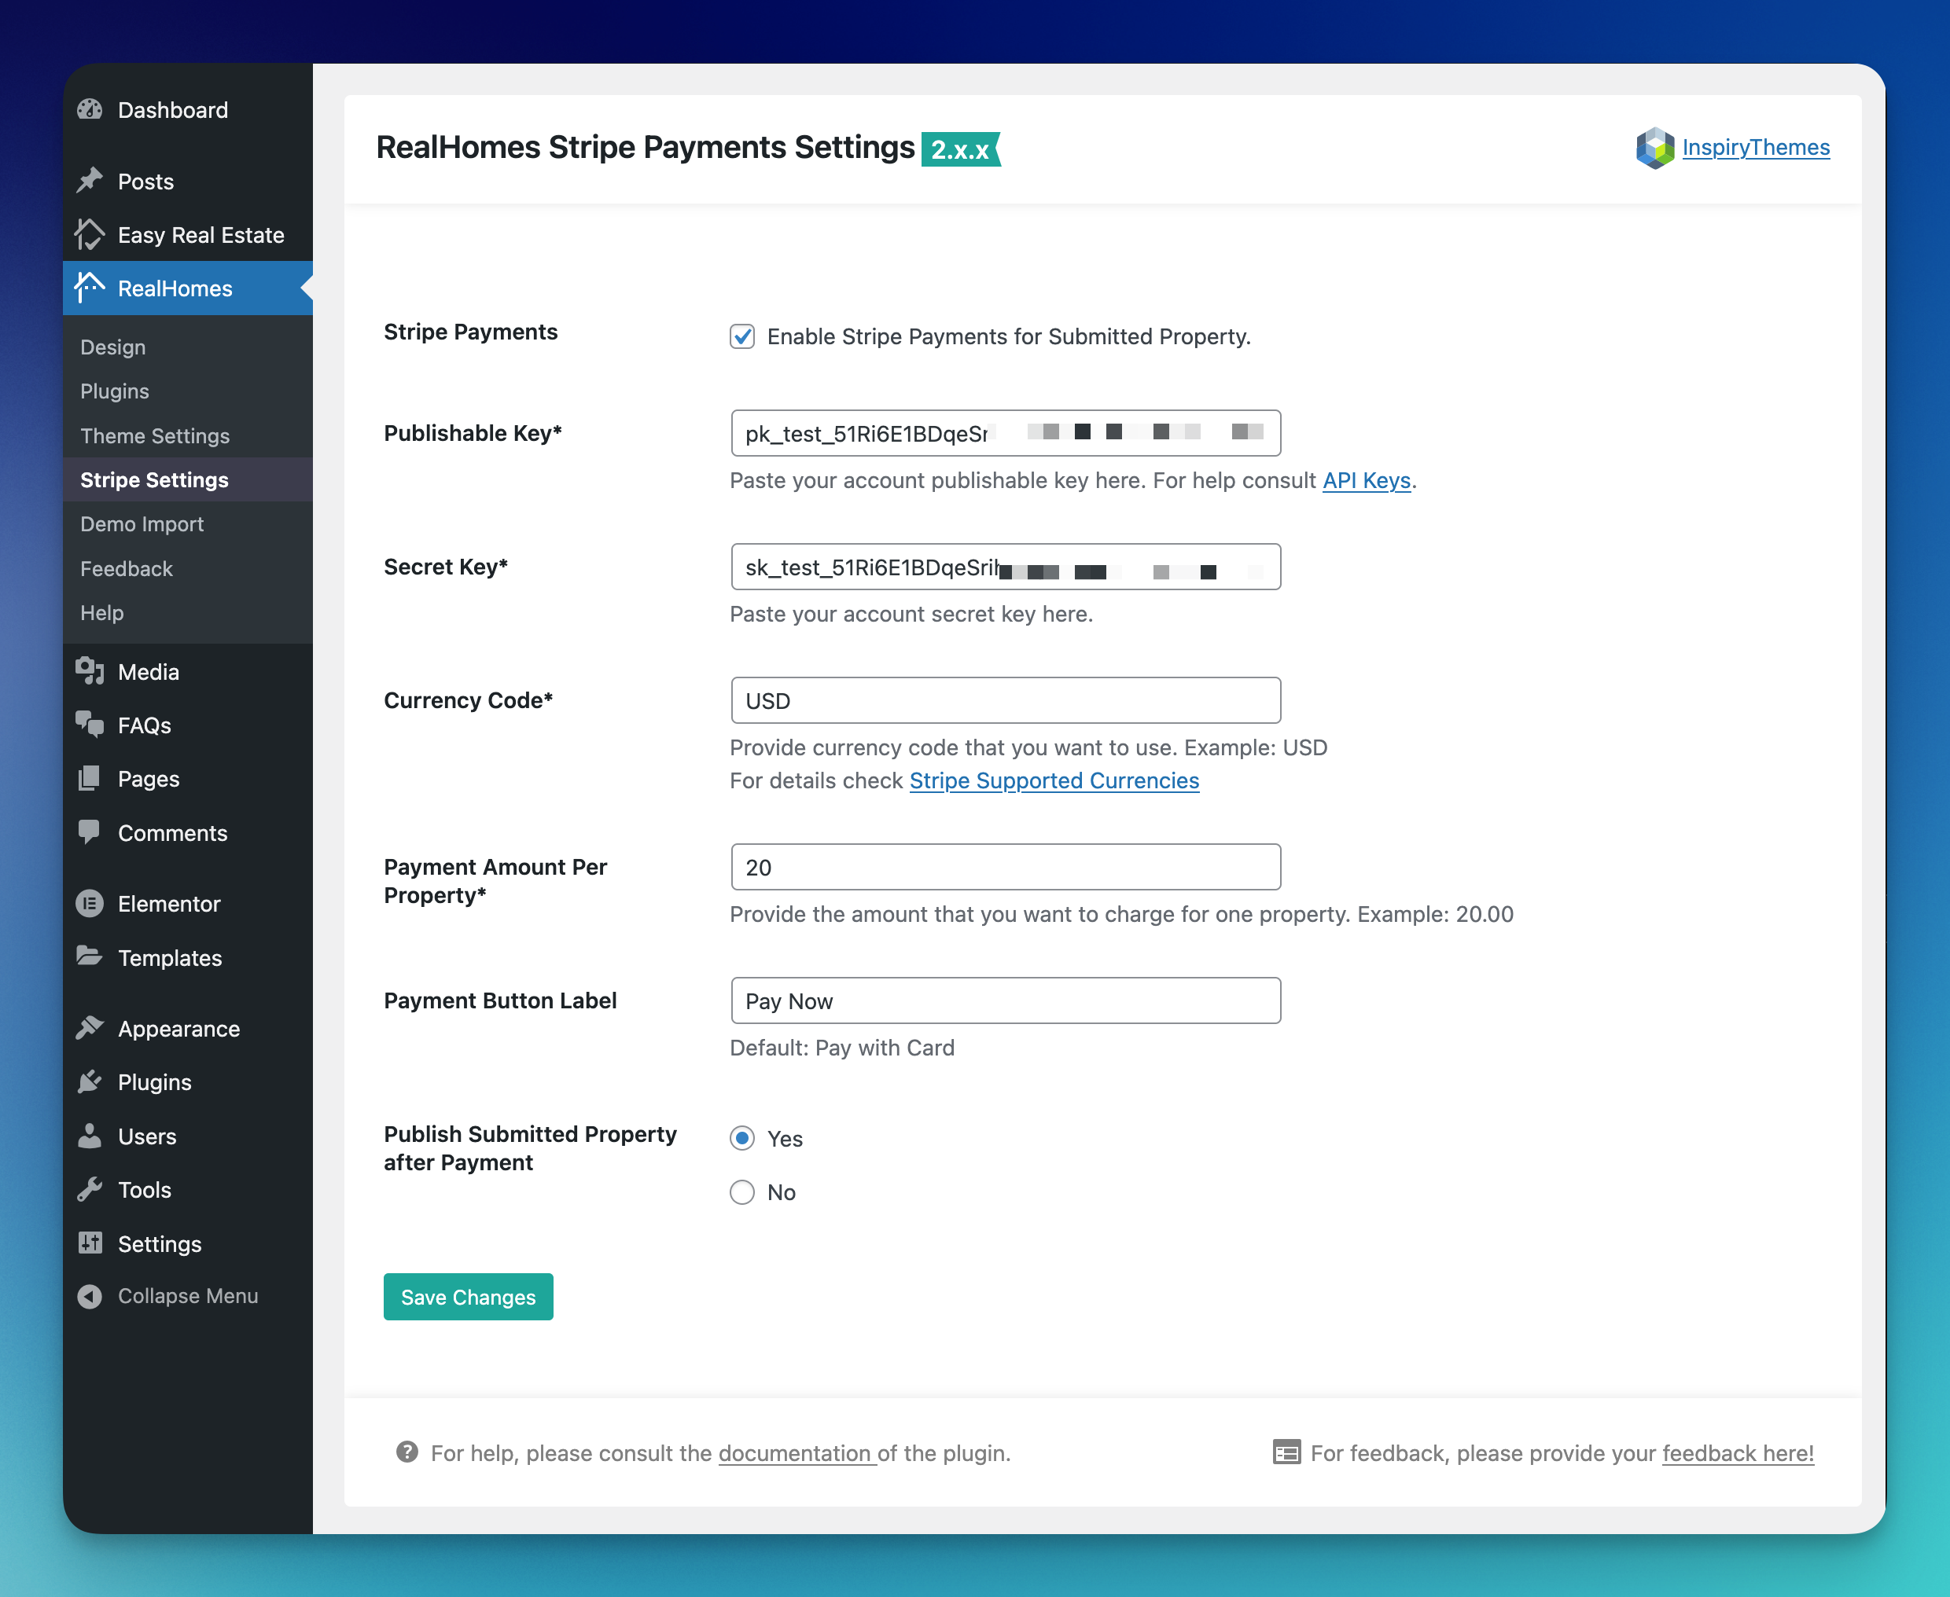Click the Comments bubble icon
1950x1597 pixels.
tap(90, 832)
